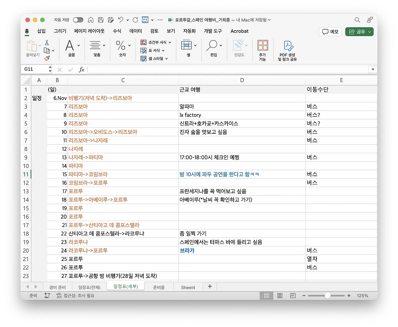The width and height of the screenshot is (398, 327).
Task: Click the formula cancel X icon
Action: click(x=60, y=70)
